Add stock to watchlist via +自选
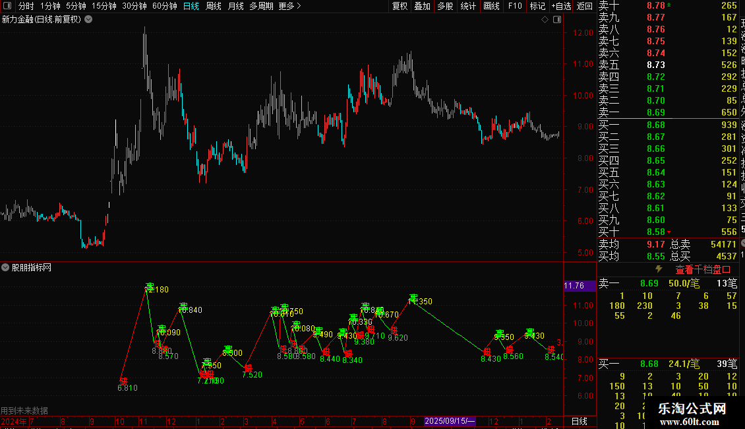This screenshot has width=745, height=429. pyautogui.click(x=561, y=6)
